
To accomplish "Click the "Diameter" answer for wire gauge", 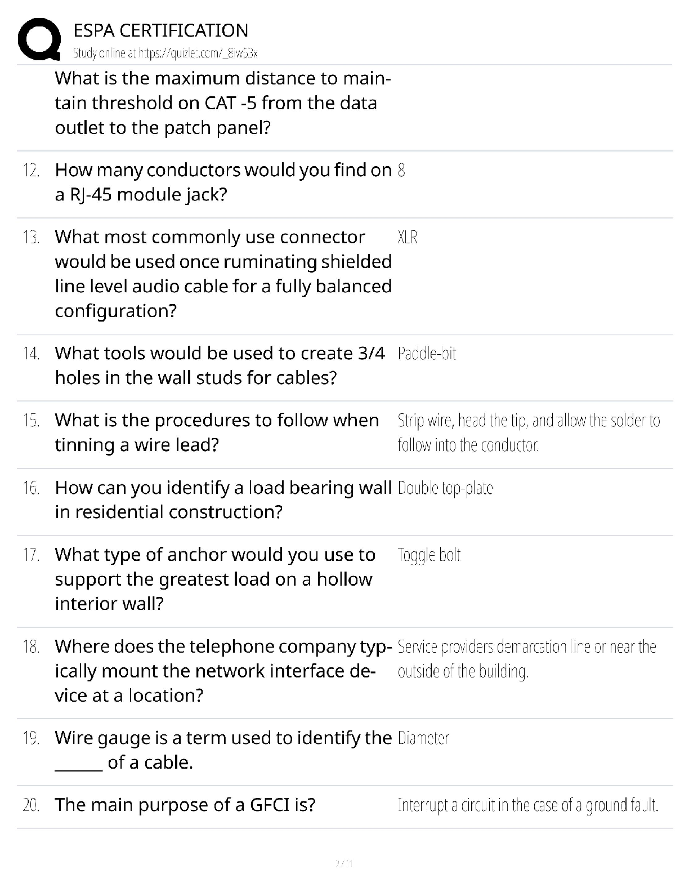I will [x=423, y=738].
